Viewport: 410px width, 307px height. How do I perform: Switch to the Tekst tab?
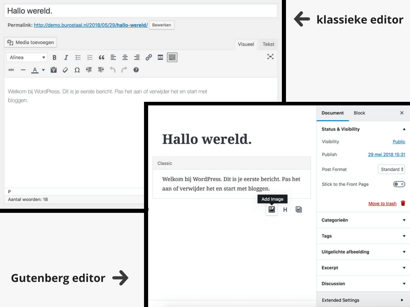268,45
